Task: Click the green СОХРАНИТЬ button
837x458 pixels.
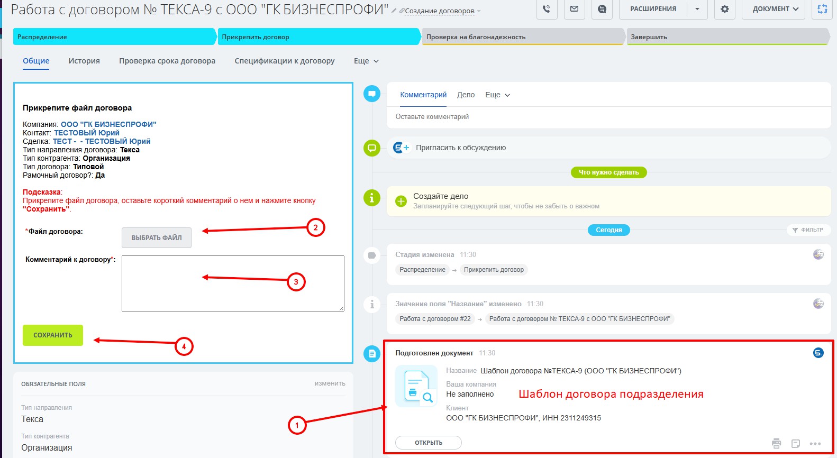Action: [x=53, y=335]
